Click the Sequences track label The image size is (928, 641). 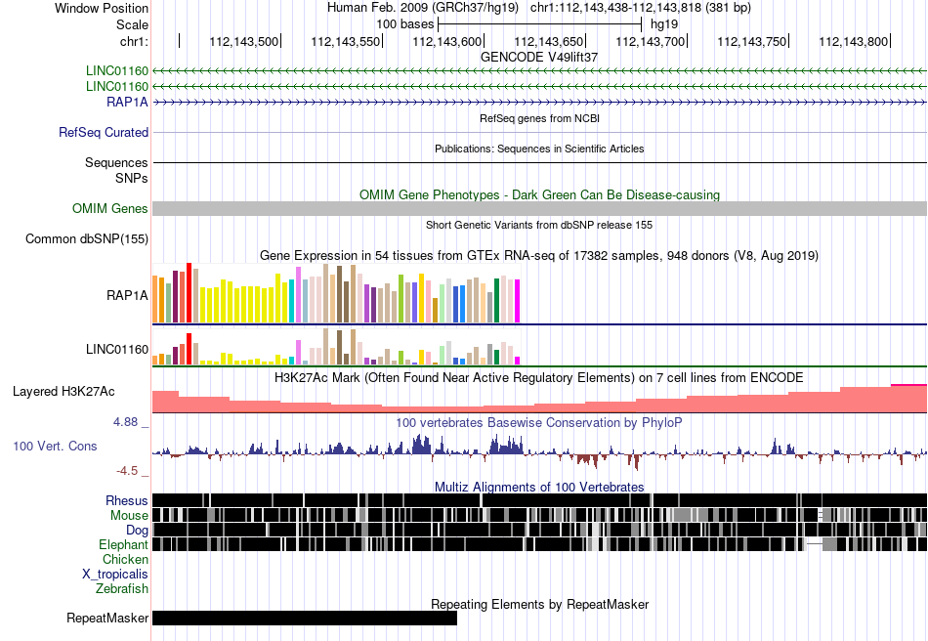pyautogui.click(x=116, y=162)
